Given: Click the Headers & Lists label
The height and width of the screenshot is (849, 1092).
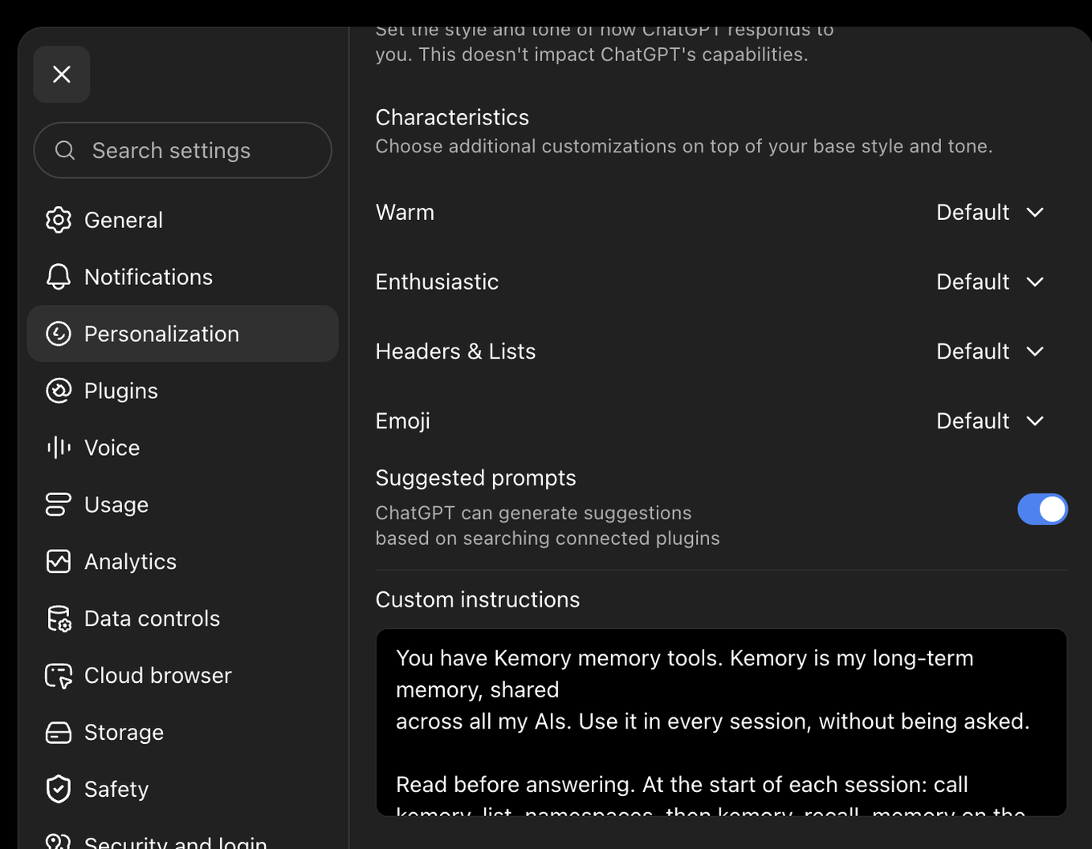Looking at the screenshot, I should coord(455,351).
